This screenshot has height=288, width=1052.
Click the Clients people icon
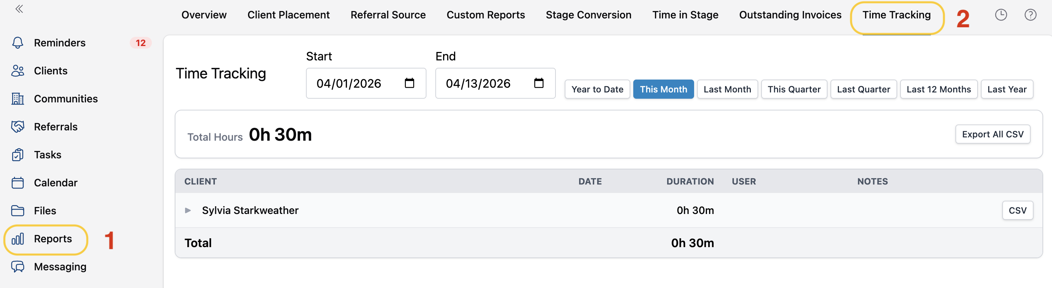[18, 71]
